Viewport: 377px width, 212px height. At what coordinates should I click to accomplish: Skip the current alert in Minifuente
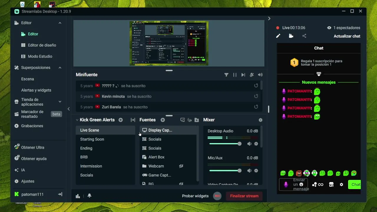tap(243, 75)
